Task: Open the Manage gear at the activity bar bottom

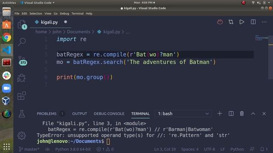Action: 22,136
